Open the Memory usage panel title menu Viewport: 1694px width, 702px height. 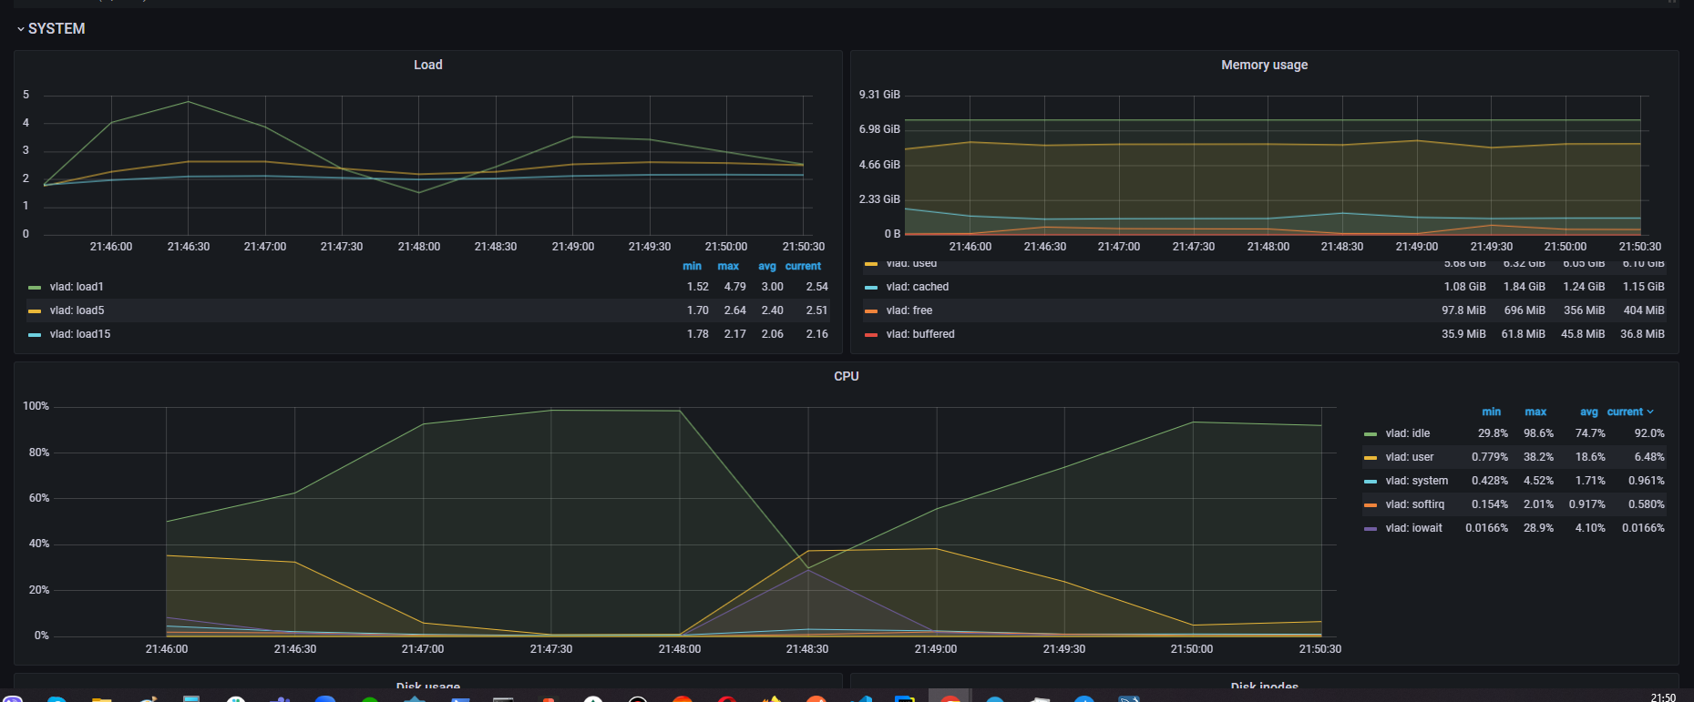pyautogui.click(x=1264, y=65)
